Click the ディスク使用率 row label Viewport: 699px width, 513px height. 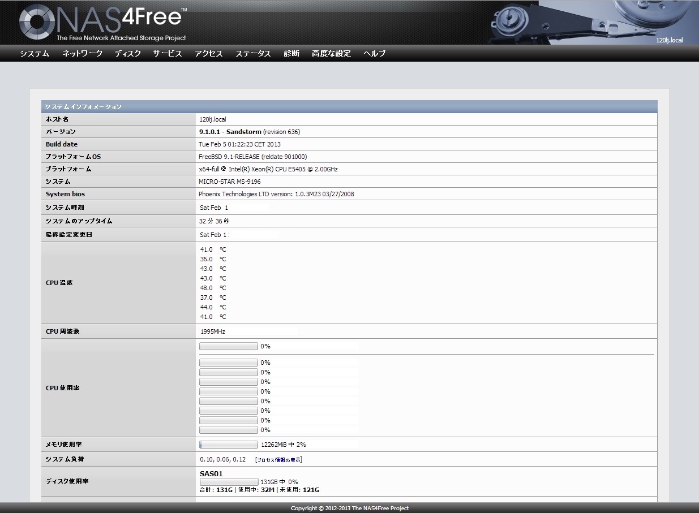(x=67, y=481)
